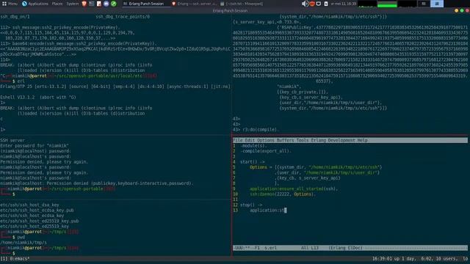Click the green round launcher icon
The image size is (470, 264).
tap(114, 4)
